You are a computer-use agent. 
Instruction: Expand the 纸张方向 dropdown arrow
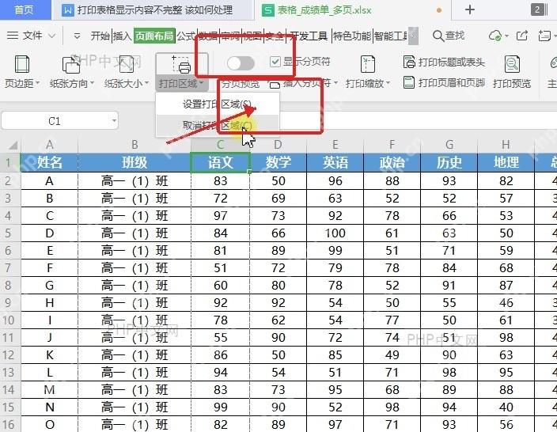[92, 83]
